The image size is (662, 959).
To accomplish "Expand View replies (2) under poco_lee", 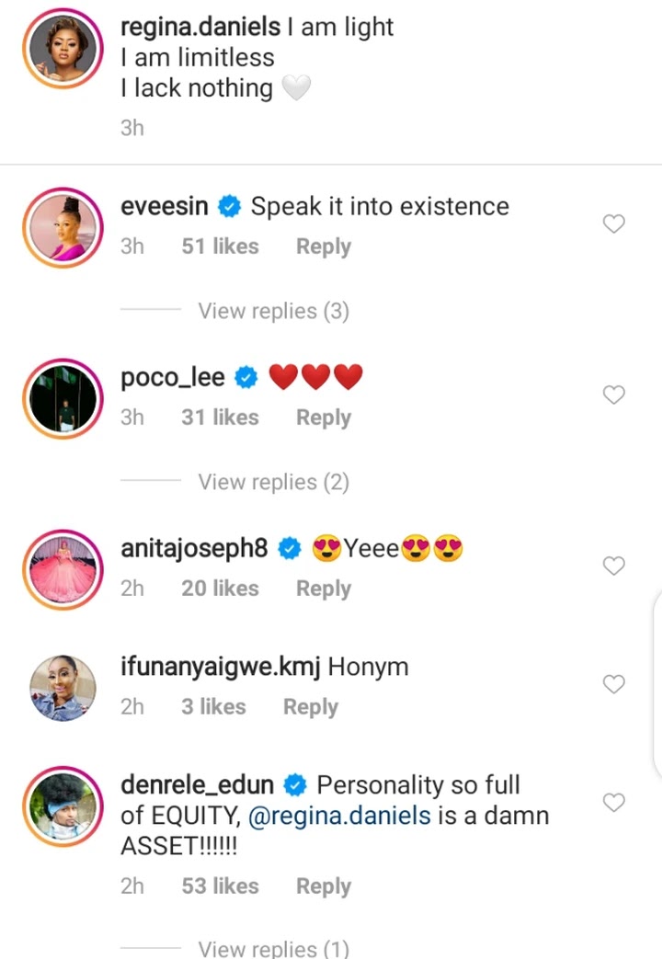I will coord(273,482).
